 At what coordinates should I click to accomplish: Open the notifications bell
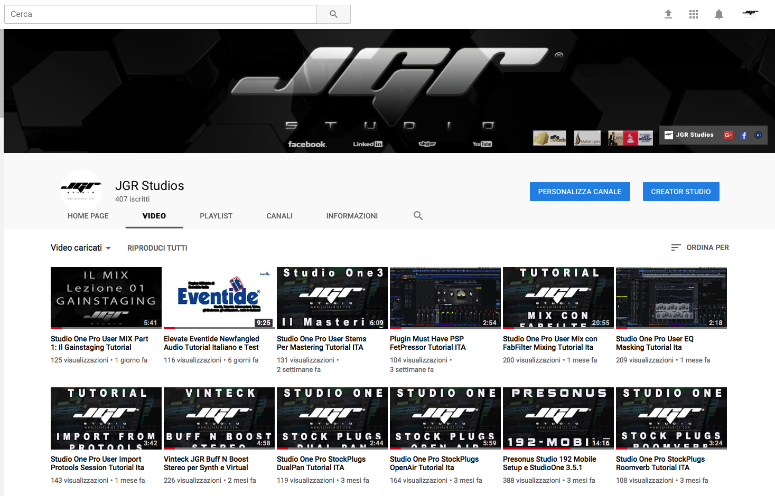pyautogui.click(x=718, y=14)
